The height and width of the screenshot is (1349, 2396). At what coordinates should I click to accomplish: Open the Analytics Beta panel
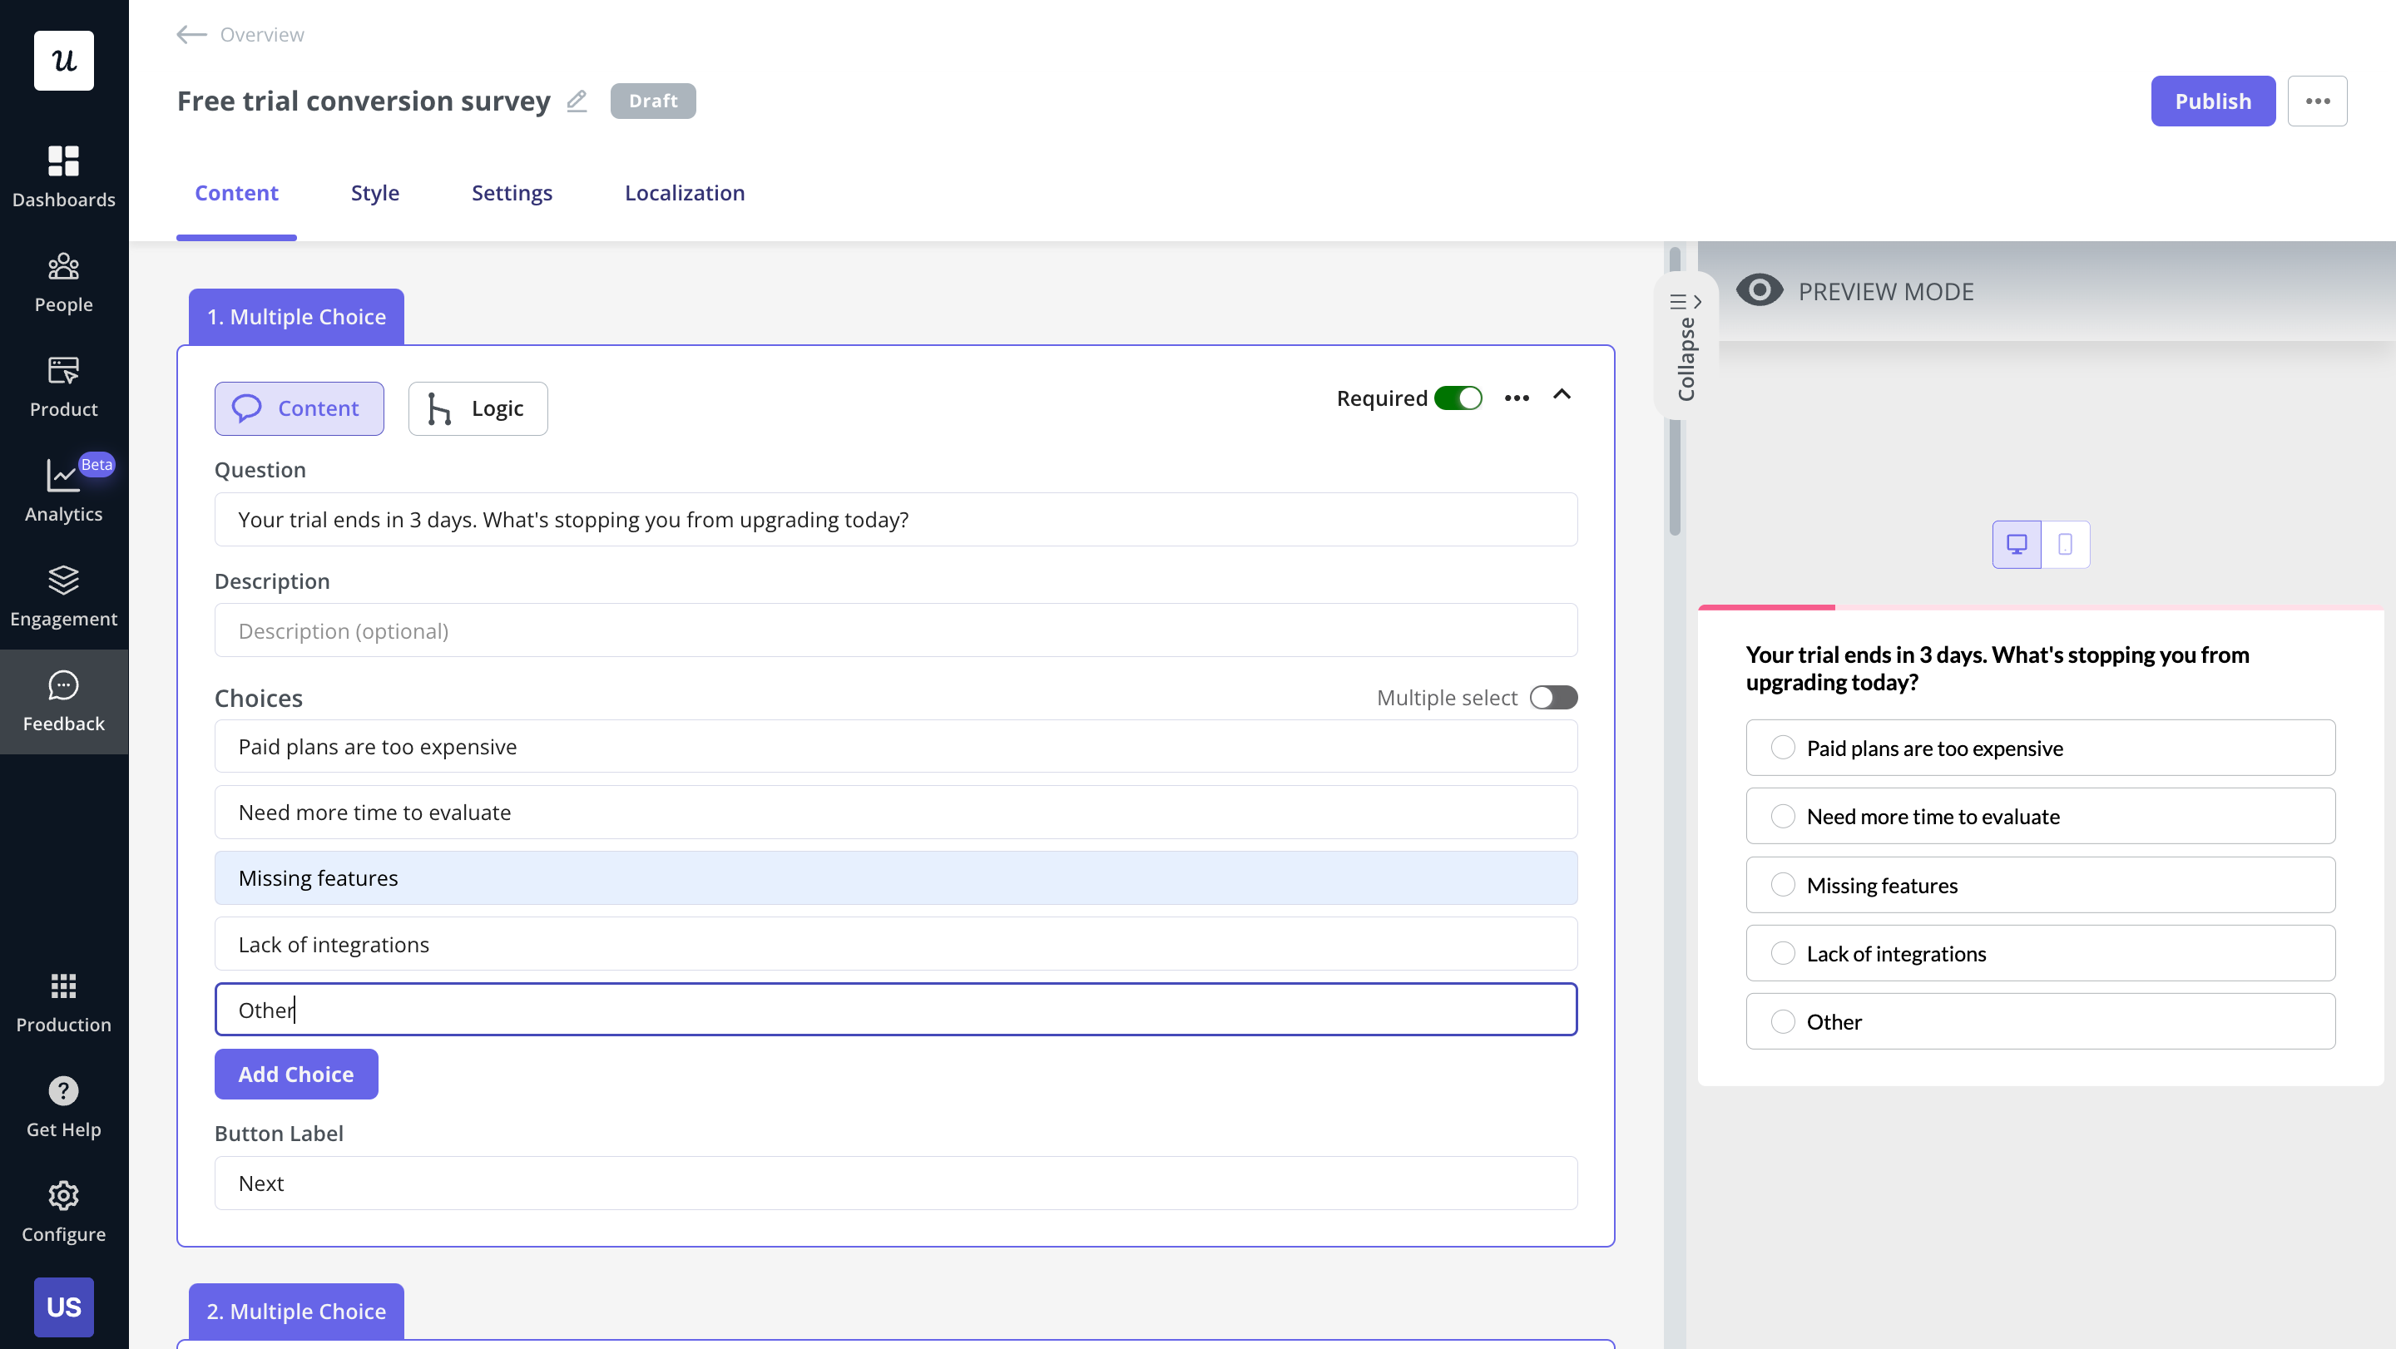pyautogui.click(x=62, y=491)
